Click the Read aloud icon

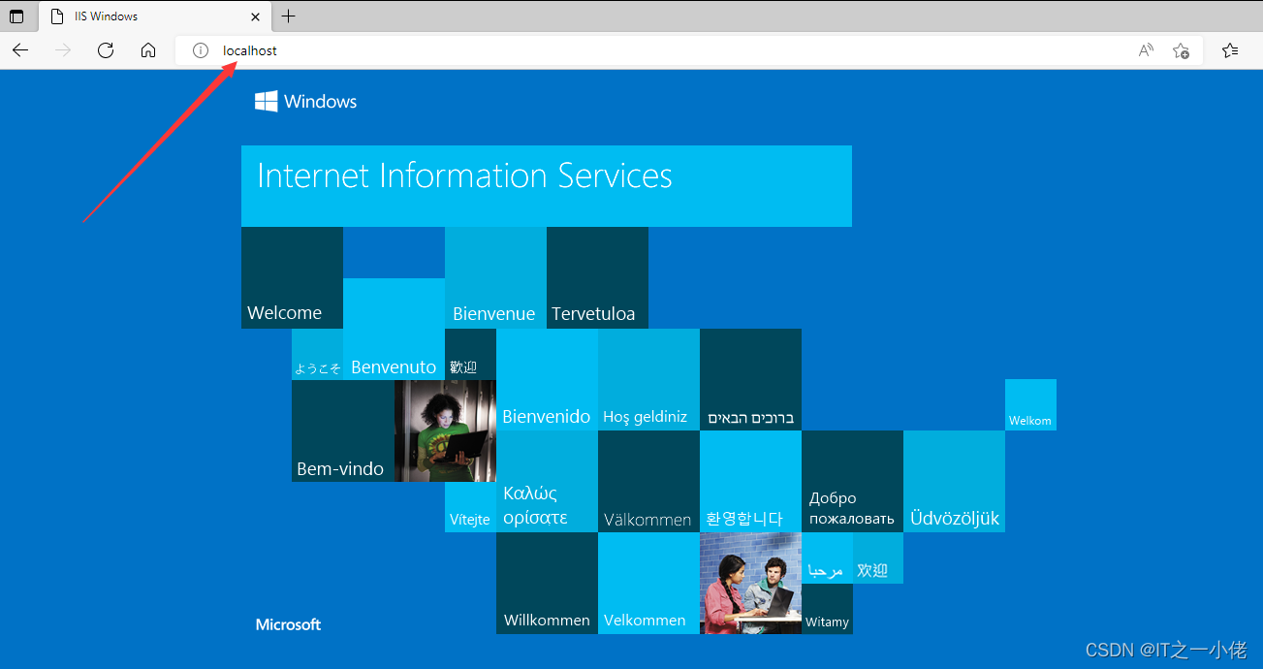[x=1146, y=50]
